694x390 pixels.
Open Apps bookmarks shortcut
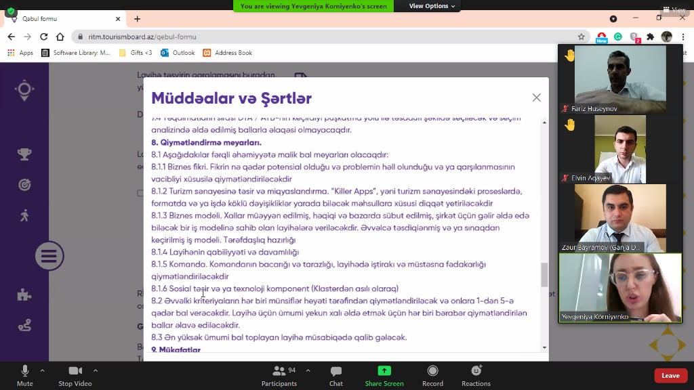[20, 53]
